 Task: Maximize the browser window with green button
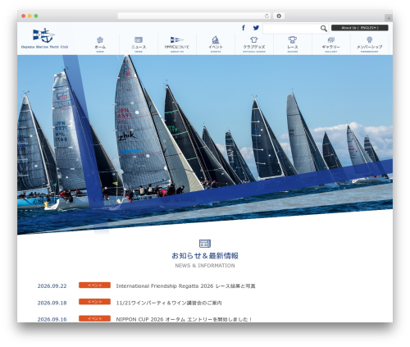pyautogui.click(x=36, y=16)
